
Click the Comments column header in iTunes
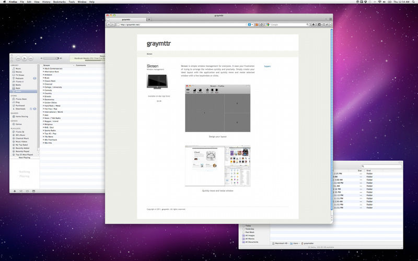[81, 65]
